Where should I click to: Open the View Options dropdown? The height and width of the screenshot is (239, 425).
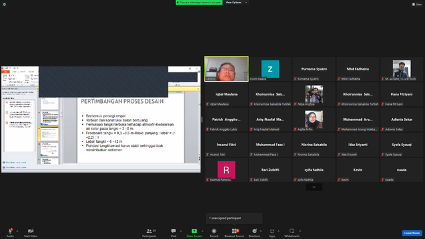click(x=236, y=3)
